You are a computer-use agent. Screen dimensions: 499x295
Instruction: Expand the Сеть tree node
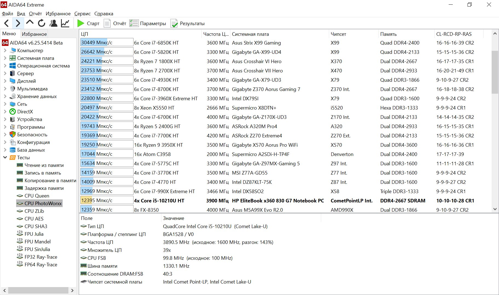pyautogui.click(x=5, y=104)
